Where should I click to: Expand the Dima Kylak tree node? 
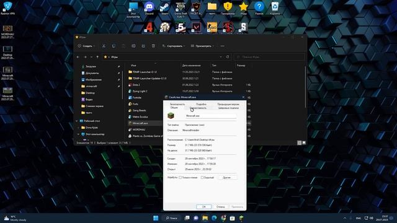(78, 128)
